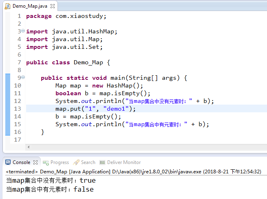The width and height of the screenshot is (267, 199).
Task: Switch to the Console tab
Action: click(x=22, y=162)
